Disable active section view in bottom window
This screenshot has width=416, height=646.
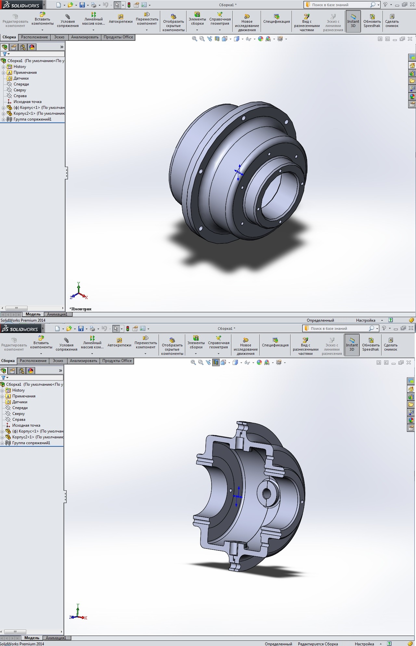pos(216,363)
